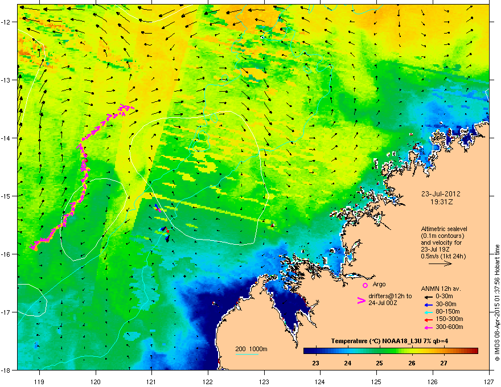Click the red 150-300m arrow legend symbol
The height and width of the screenshot is (387, 501).
pyautogui.click(x=428, y=319)
